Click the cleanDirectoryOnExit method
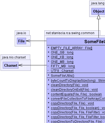This screenshot has width=105, height=123. click(x=74, y=90)
